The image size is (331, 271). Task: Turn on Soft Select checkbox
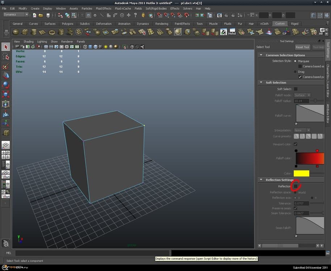coord(296,89)
